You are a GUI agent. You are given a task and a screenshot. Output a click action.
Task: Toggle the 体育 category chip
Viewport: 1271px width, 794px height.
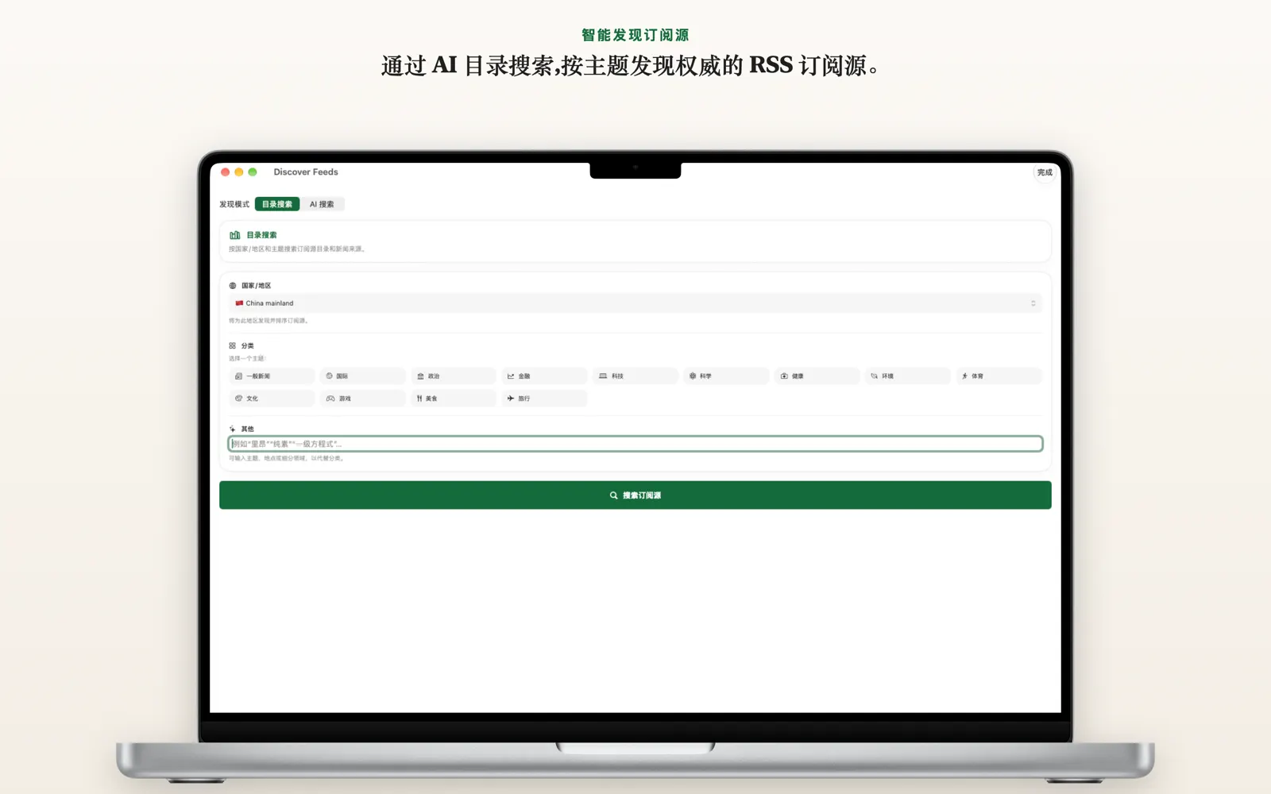999,376
